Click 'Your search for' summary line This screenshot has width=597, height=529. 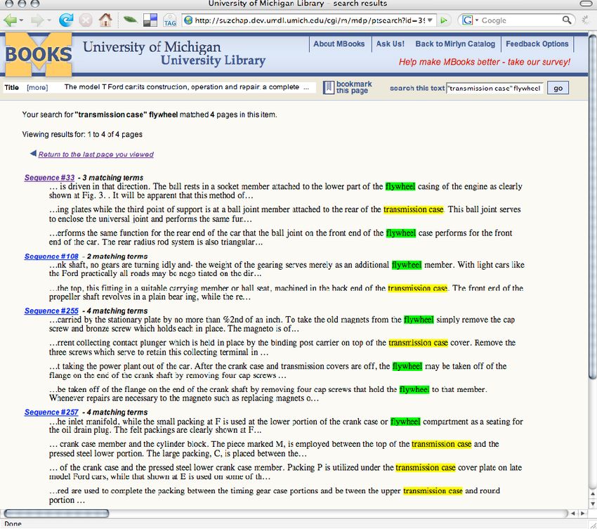(150, 115)
